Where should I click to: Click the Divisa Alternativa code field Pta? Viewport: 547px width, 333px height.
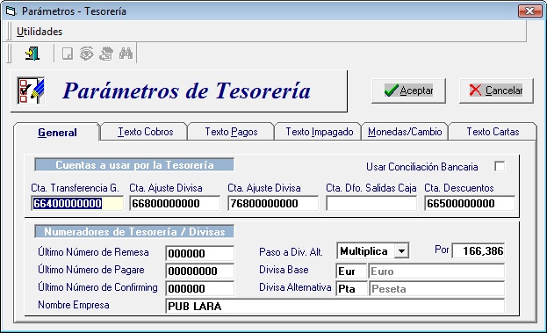(x=351, y=289)
